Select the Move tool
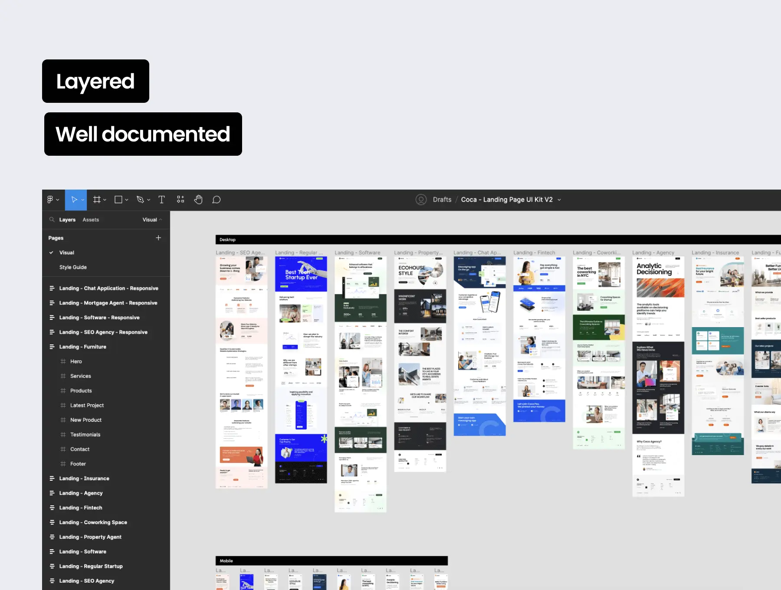The width and height of the screenshot is (781, 590). [74, 200]
